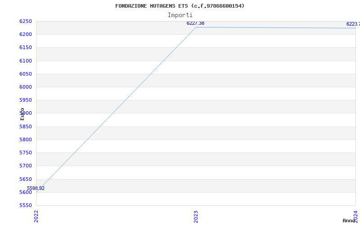The height and width of the screenshot is (225, 360).
Task: Select data label 6227.38
Action: [x=195, y=23]
